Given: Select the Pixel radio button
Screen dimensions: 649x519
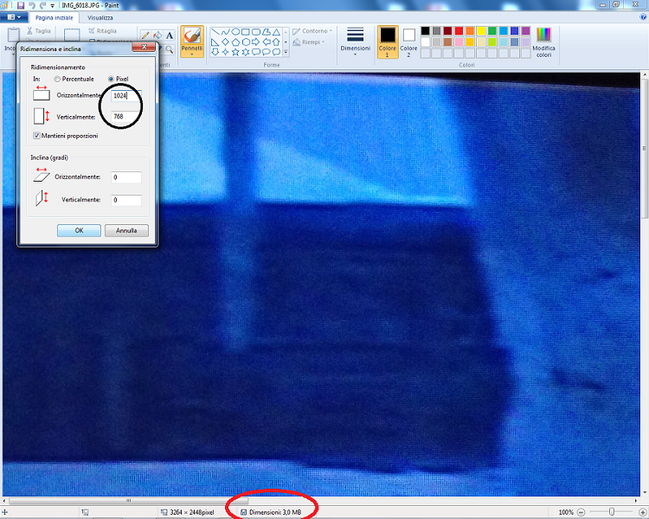Looking at the screenshot, I should 110,79.
